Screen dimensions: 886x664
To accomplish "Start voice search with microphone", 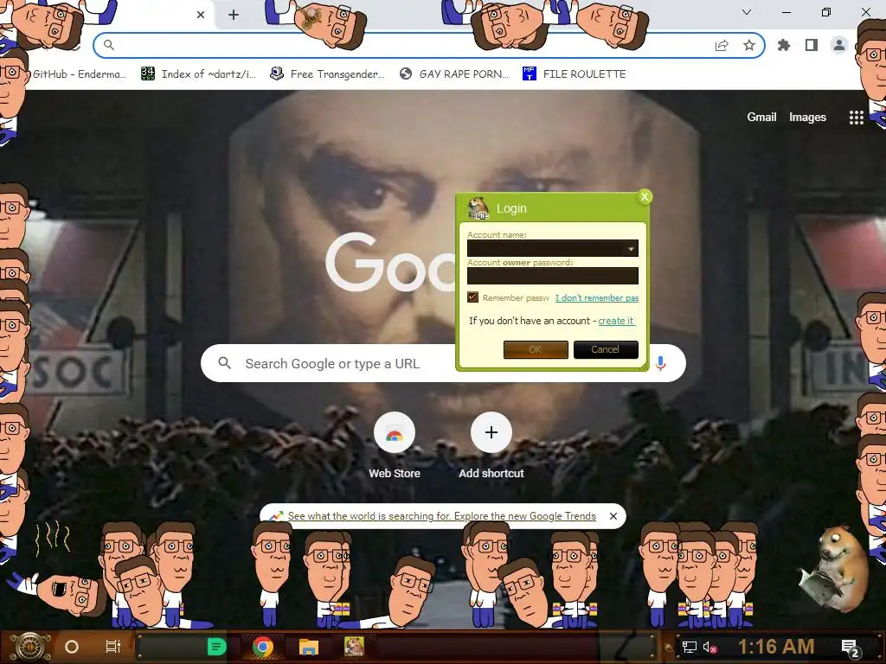I will coord(660,363).
